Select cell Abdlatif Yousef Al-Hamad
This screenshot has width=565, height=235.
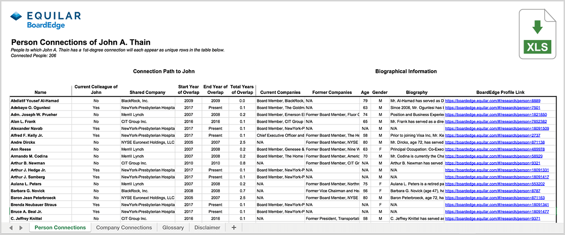pos(40,101)
